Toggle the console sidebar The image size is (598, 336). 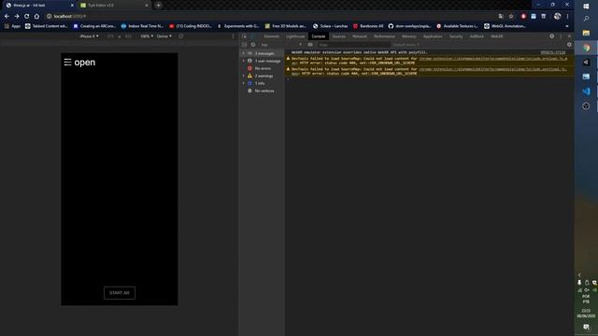(244, 45)
